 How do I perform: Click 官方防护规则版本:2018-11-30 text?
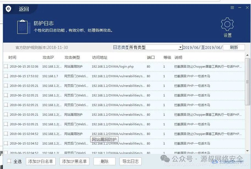point(42,48)
